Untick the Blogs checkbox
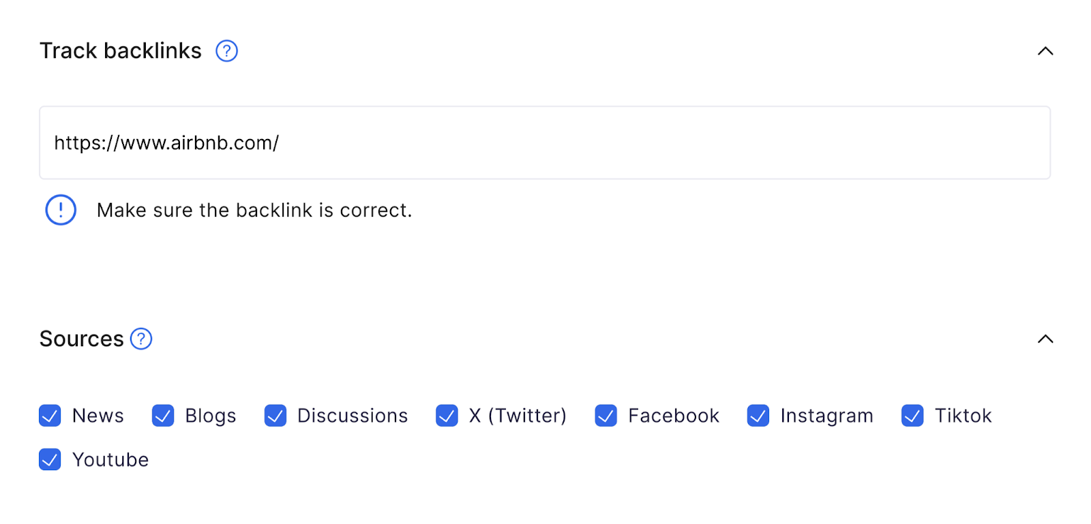This screenshot has width=1091, height=524. pyautogui.click(x=163, y=416)
